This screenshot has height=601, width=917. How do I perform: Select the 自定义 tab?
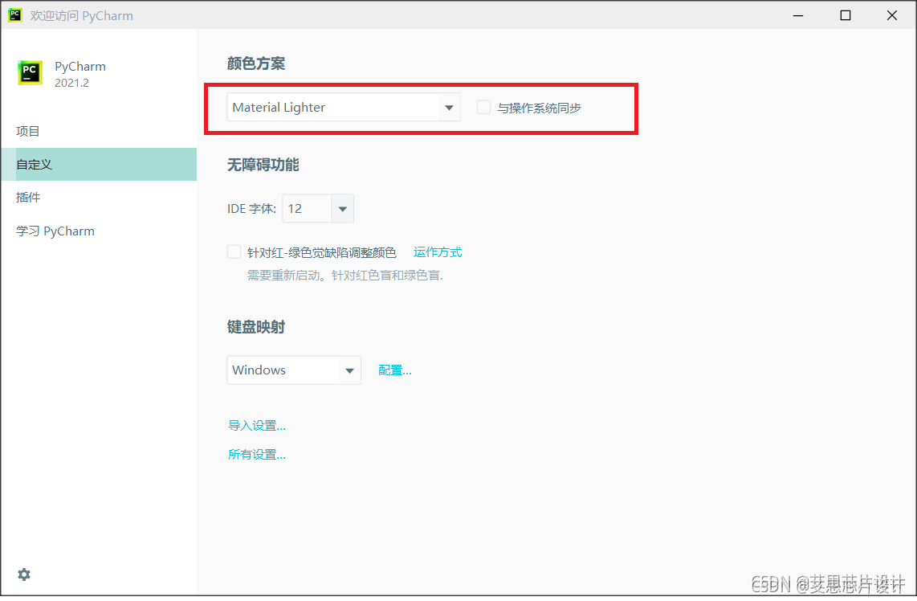pyautogui.click(x=98, y=166)
